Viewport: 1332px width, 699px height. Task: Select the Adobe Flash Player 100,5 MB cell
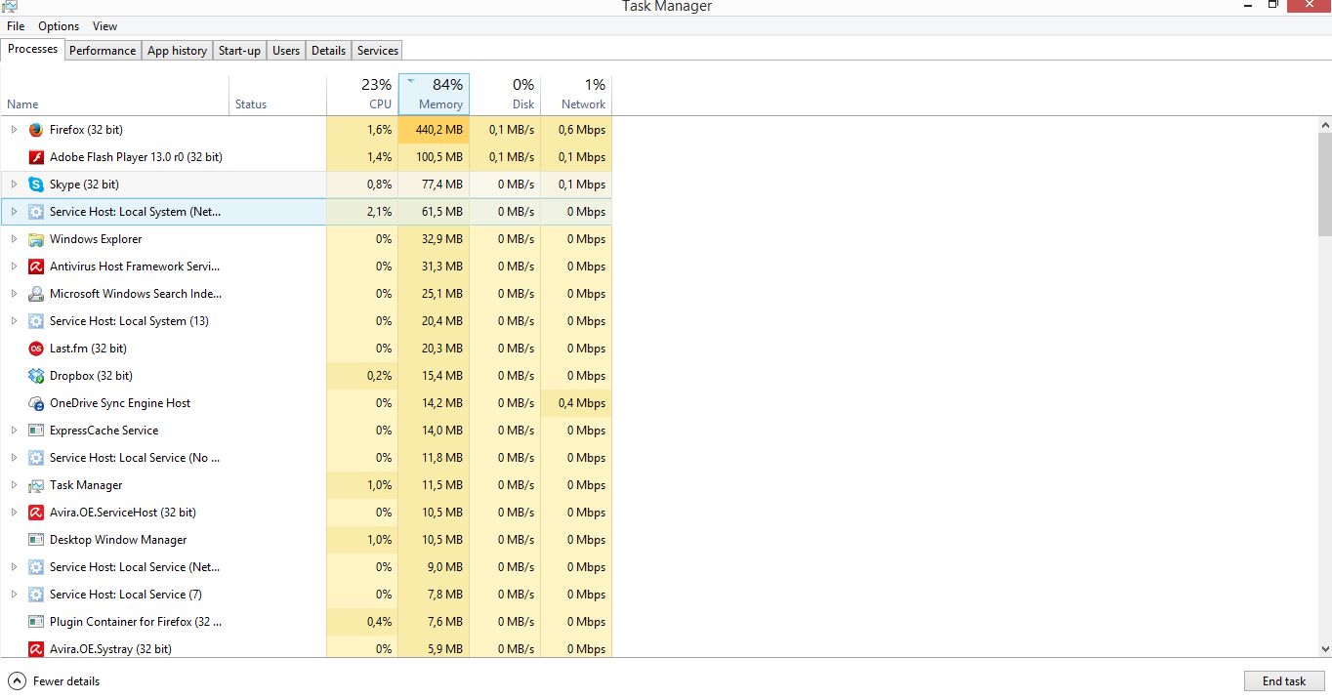click(434, 157)
